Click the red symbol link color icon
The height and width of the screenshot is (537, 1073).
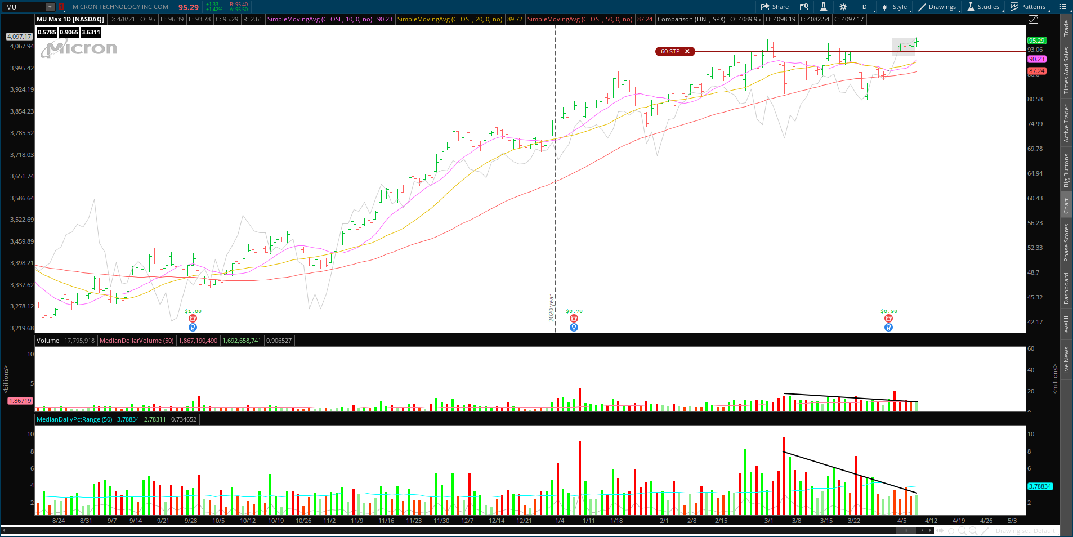tap(61, 7)
